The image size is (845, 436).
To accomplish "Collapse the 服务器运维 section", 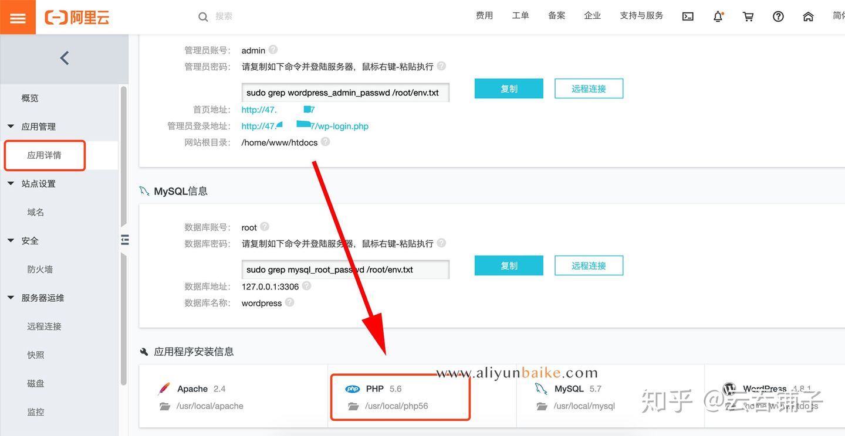I will [x=11, y=298].
